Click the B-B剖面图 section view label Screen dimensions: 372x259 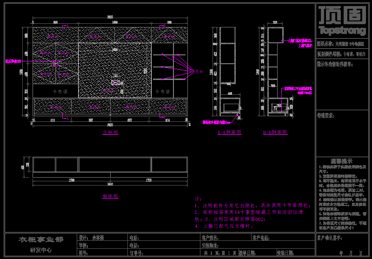point(275,133)
